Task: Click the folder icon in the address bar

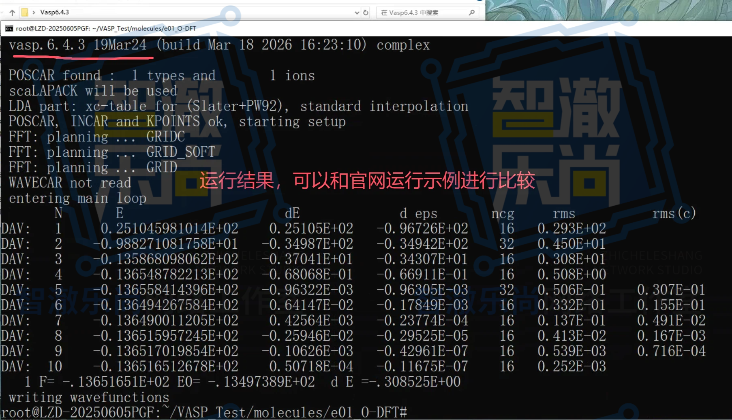Action: coord(25,13)
